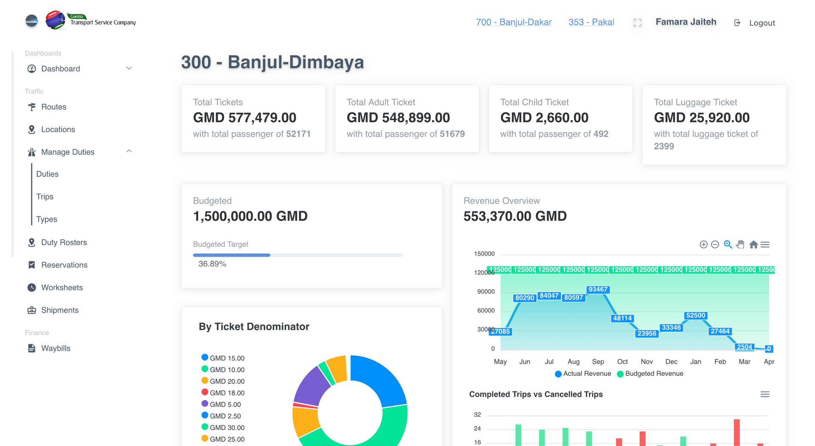Toggle Actual Revenue series in legend
This screenshot has height=446, width=815.
coord(583,374)
